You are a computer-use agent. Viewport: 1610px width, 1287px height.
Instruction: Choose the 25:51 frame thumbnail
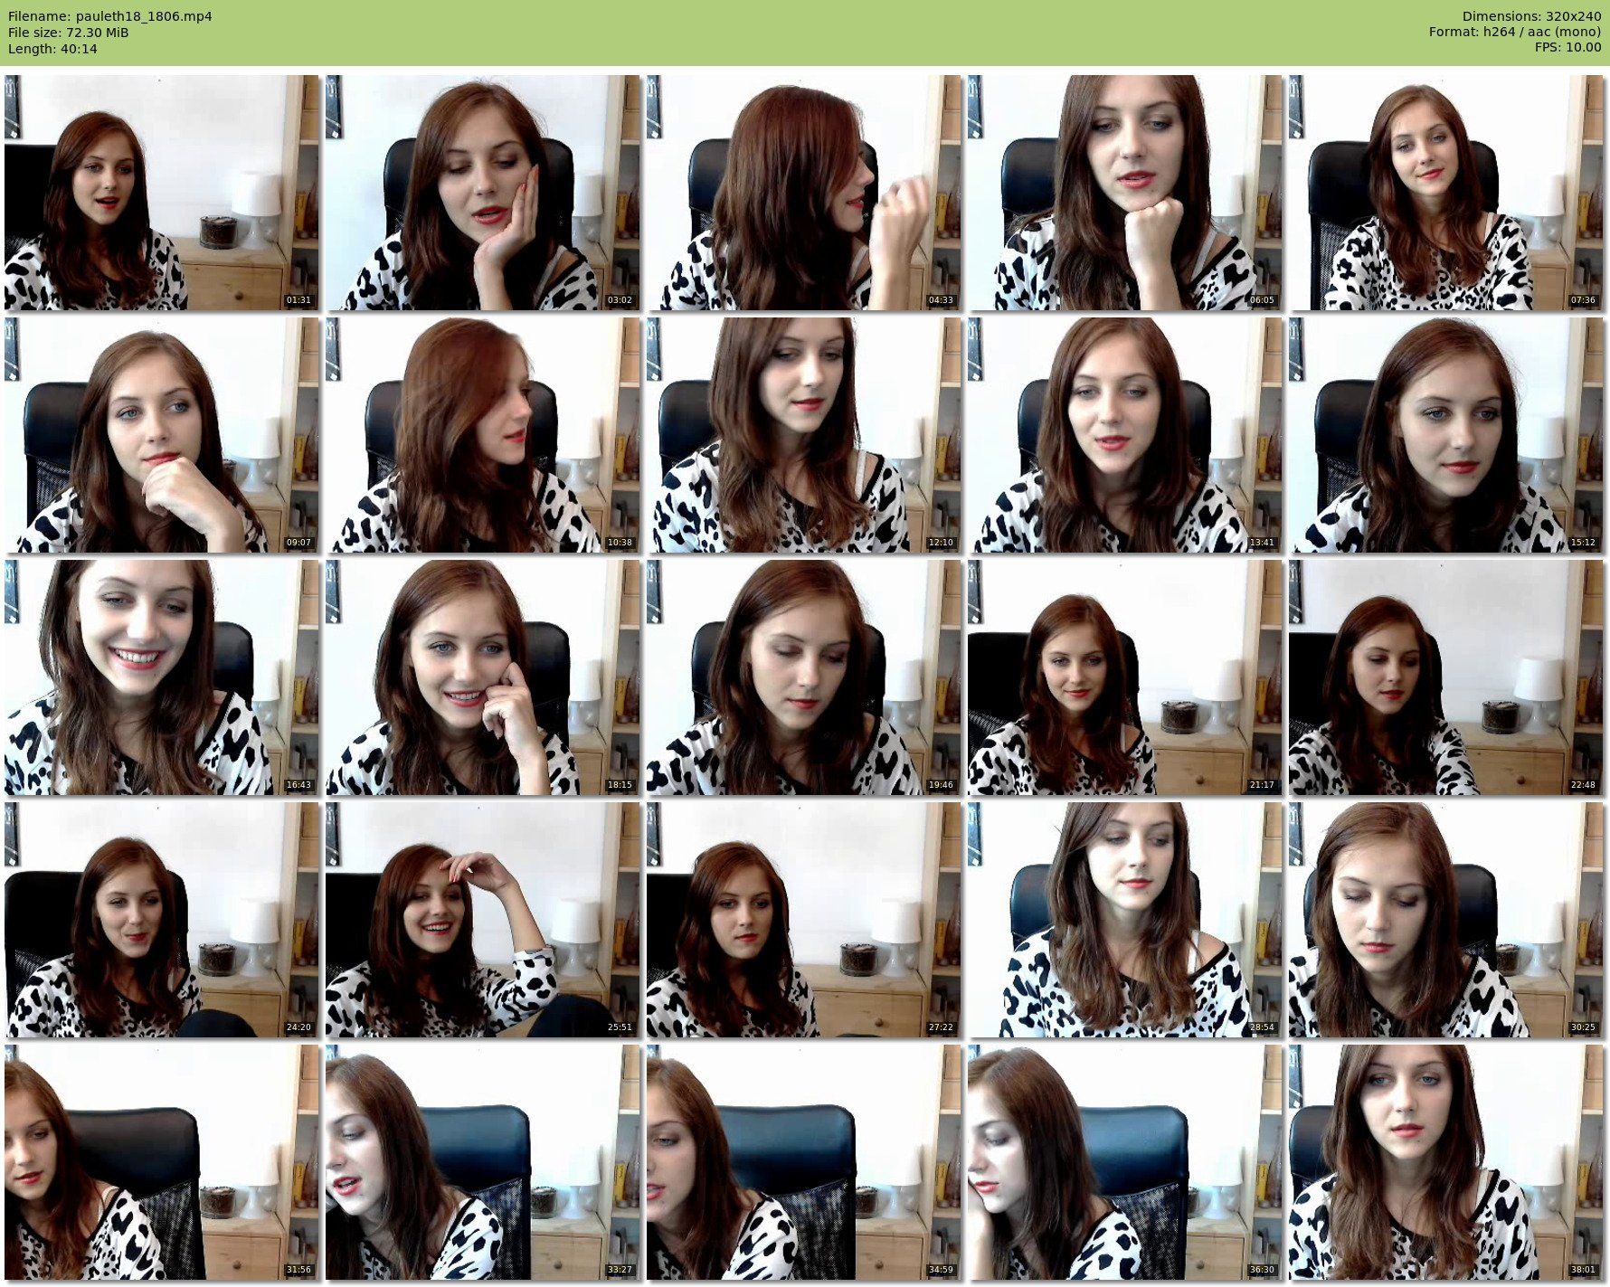483,920
